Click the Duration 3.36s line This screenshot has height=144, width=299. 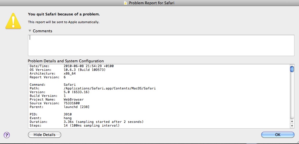(87, 122)
